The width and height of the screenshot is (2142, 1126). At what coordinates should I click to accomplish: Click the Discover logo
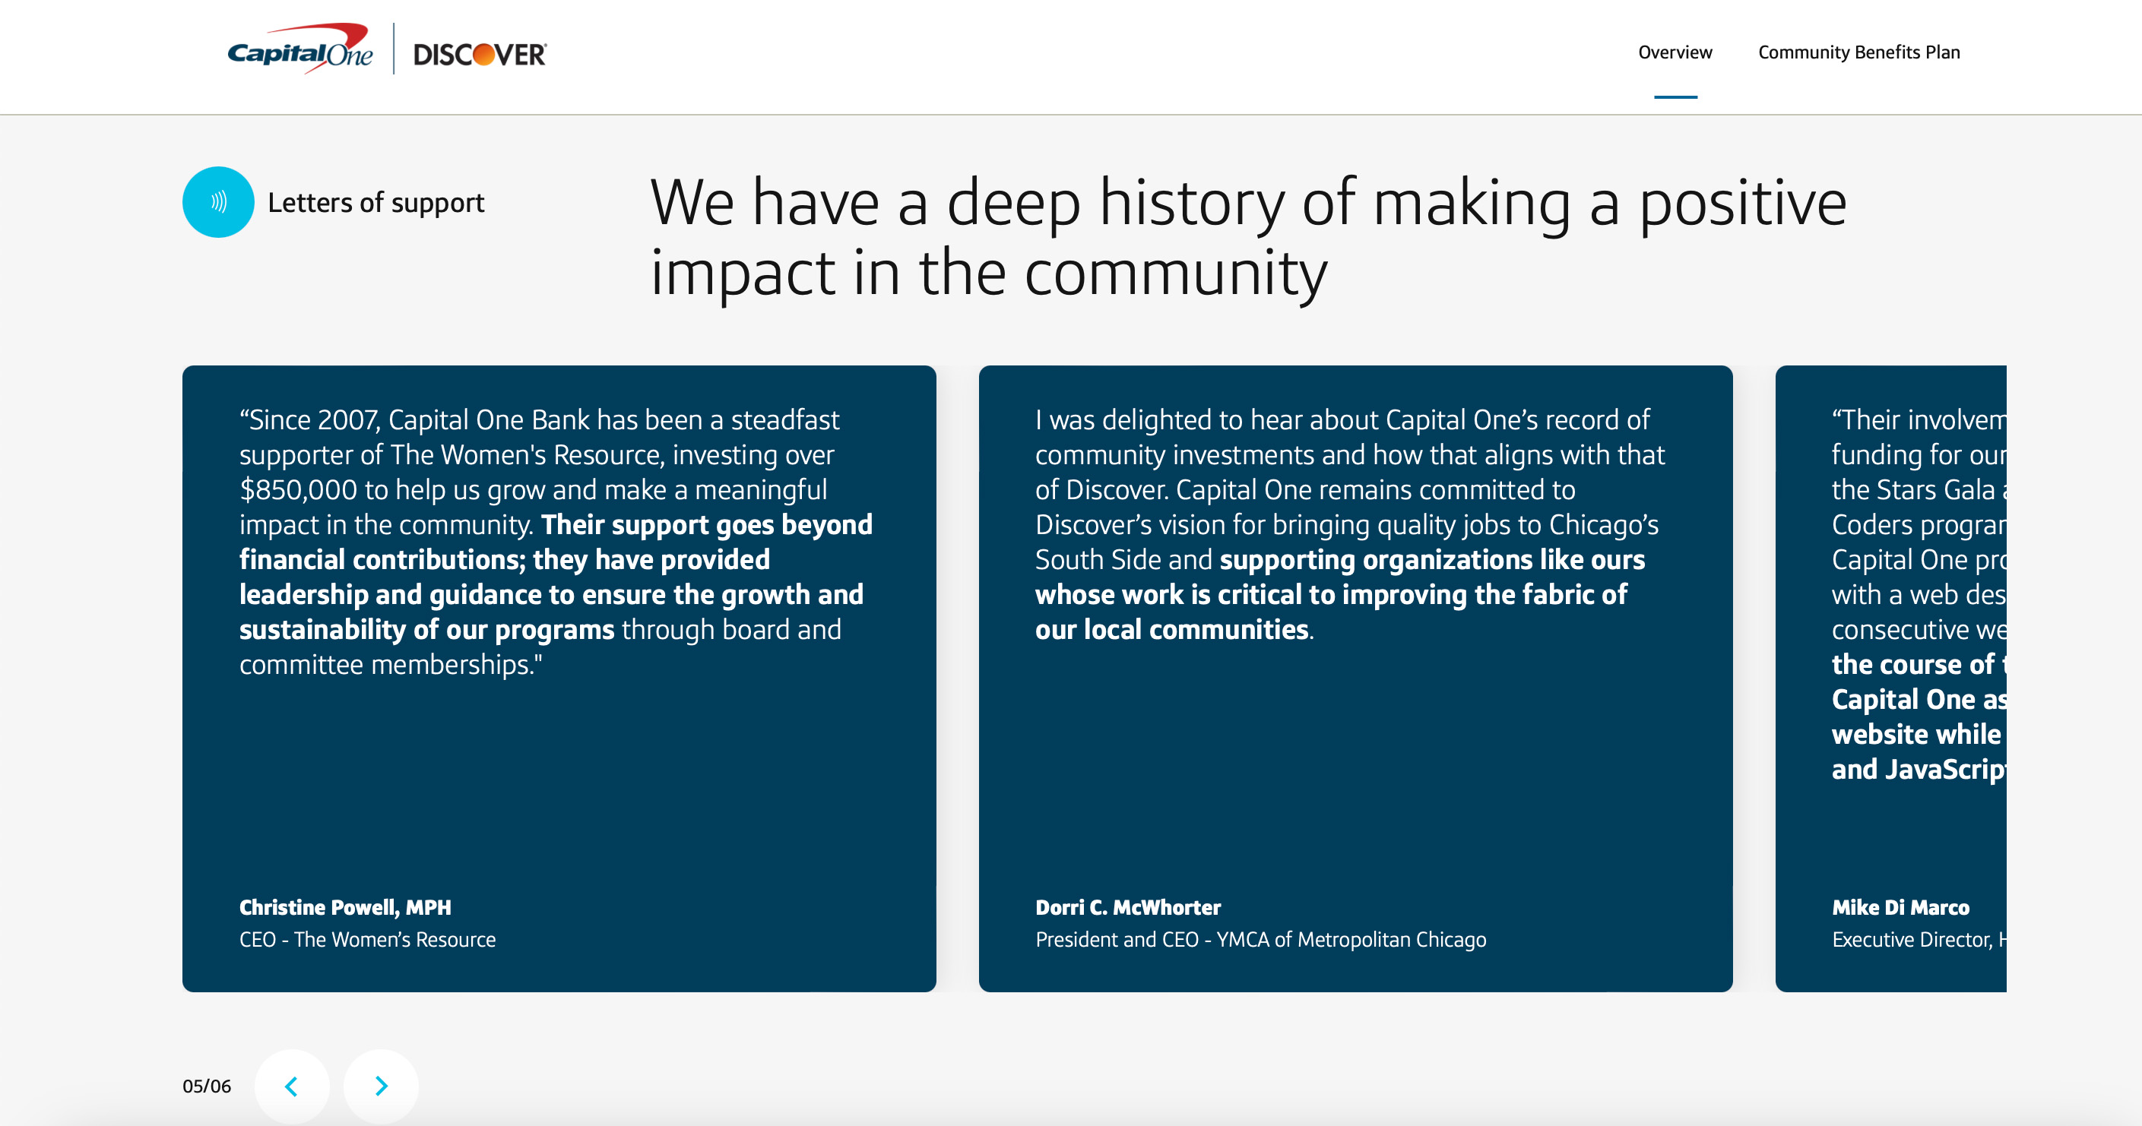[480, 55]
